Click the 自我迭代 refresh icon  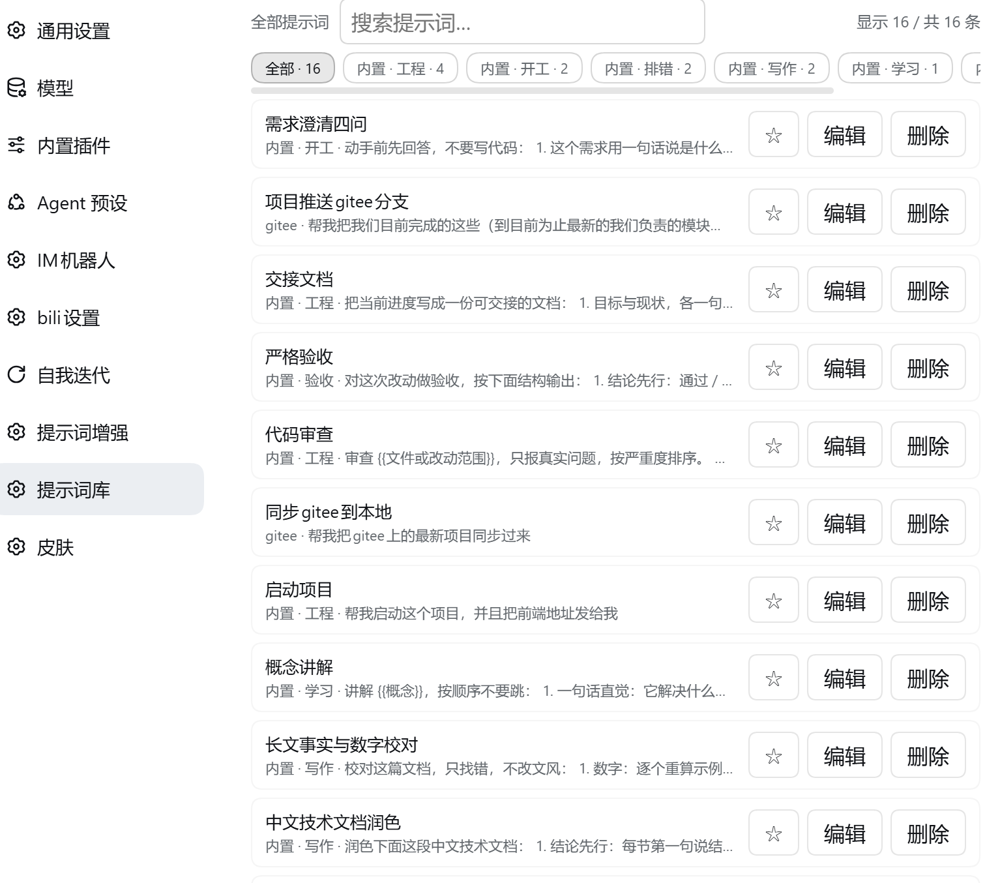point(16,374)
